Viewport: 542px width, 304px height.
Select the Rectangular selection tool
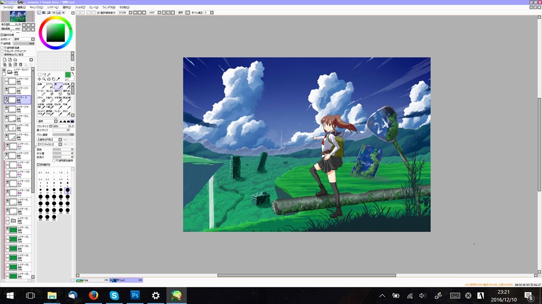[39, 75]
